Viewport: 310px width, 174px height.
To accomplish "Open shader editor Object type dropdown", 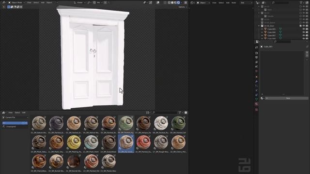I will click(203, 3).
